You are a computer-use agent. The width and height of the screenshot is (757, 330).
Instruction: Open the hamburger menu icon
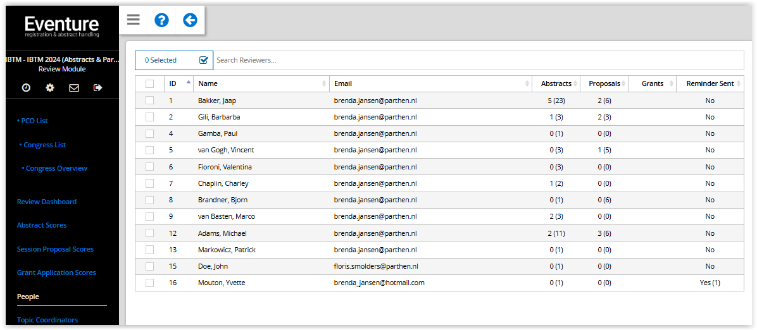tap(134, 20)
